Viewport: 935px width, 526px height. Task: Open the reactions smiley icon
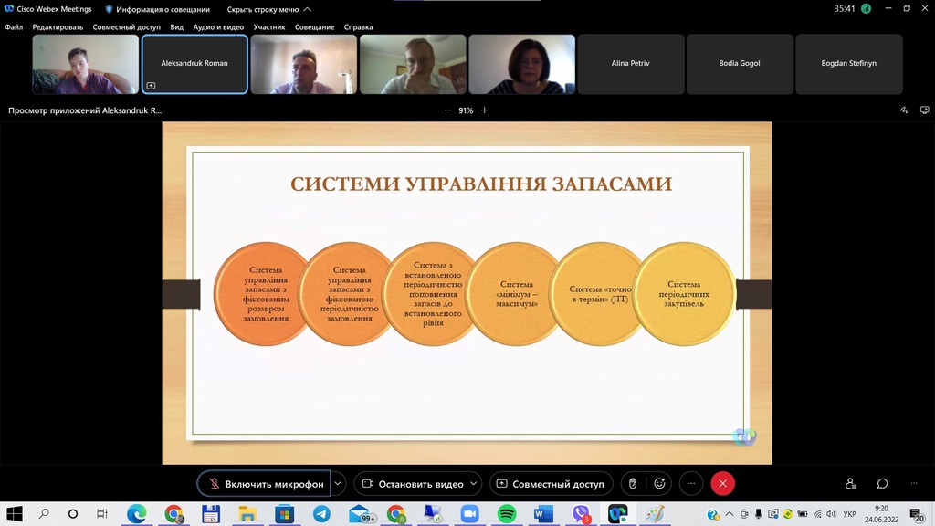(659, 484)
